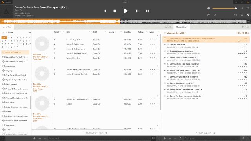Skip to the next track
251x141 pixels.
[x=147, y=11]
